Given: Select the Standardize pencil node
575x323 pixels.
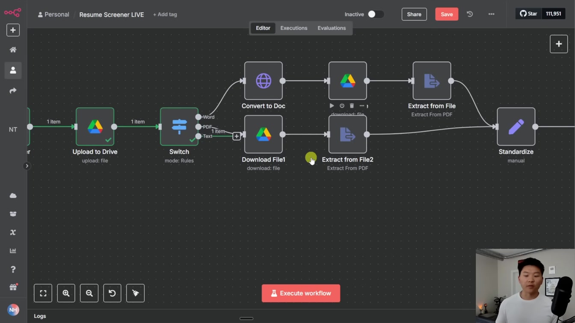Looking at the screenshot, I should (516, 127).
